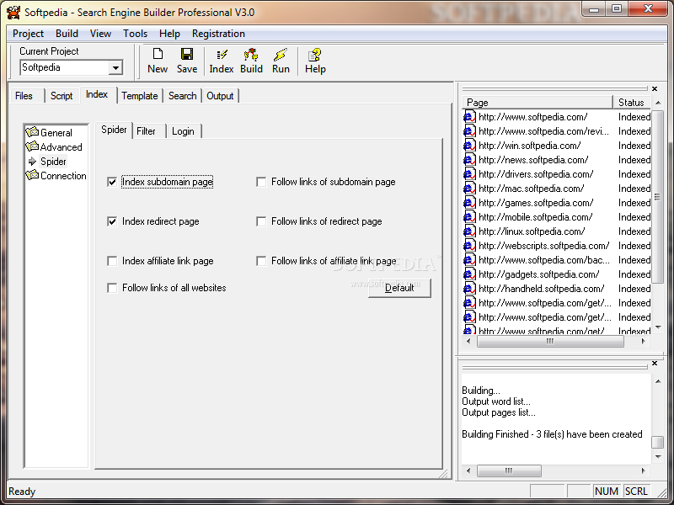Select the http://www.softpedia.com/revi... row
This screenshot has height=505, width=674.
pyautogui.click(x=557, y=131)
